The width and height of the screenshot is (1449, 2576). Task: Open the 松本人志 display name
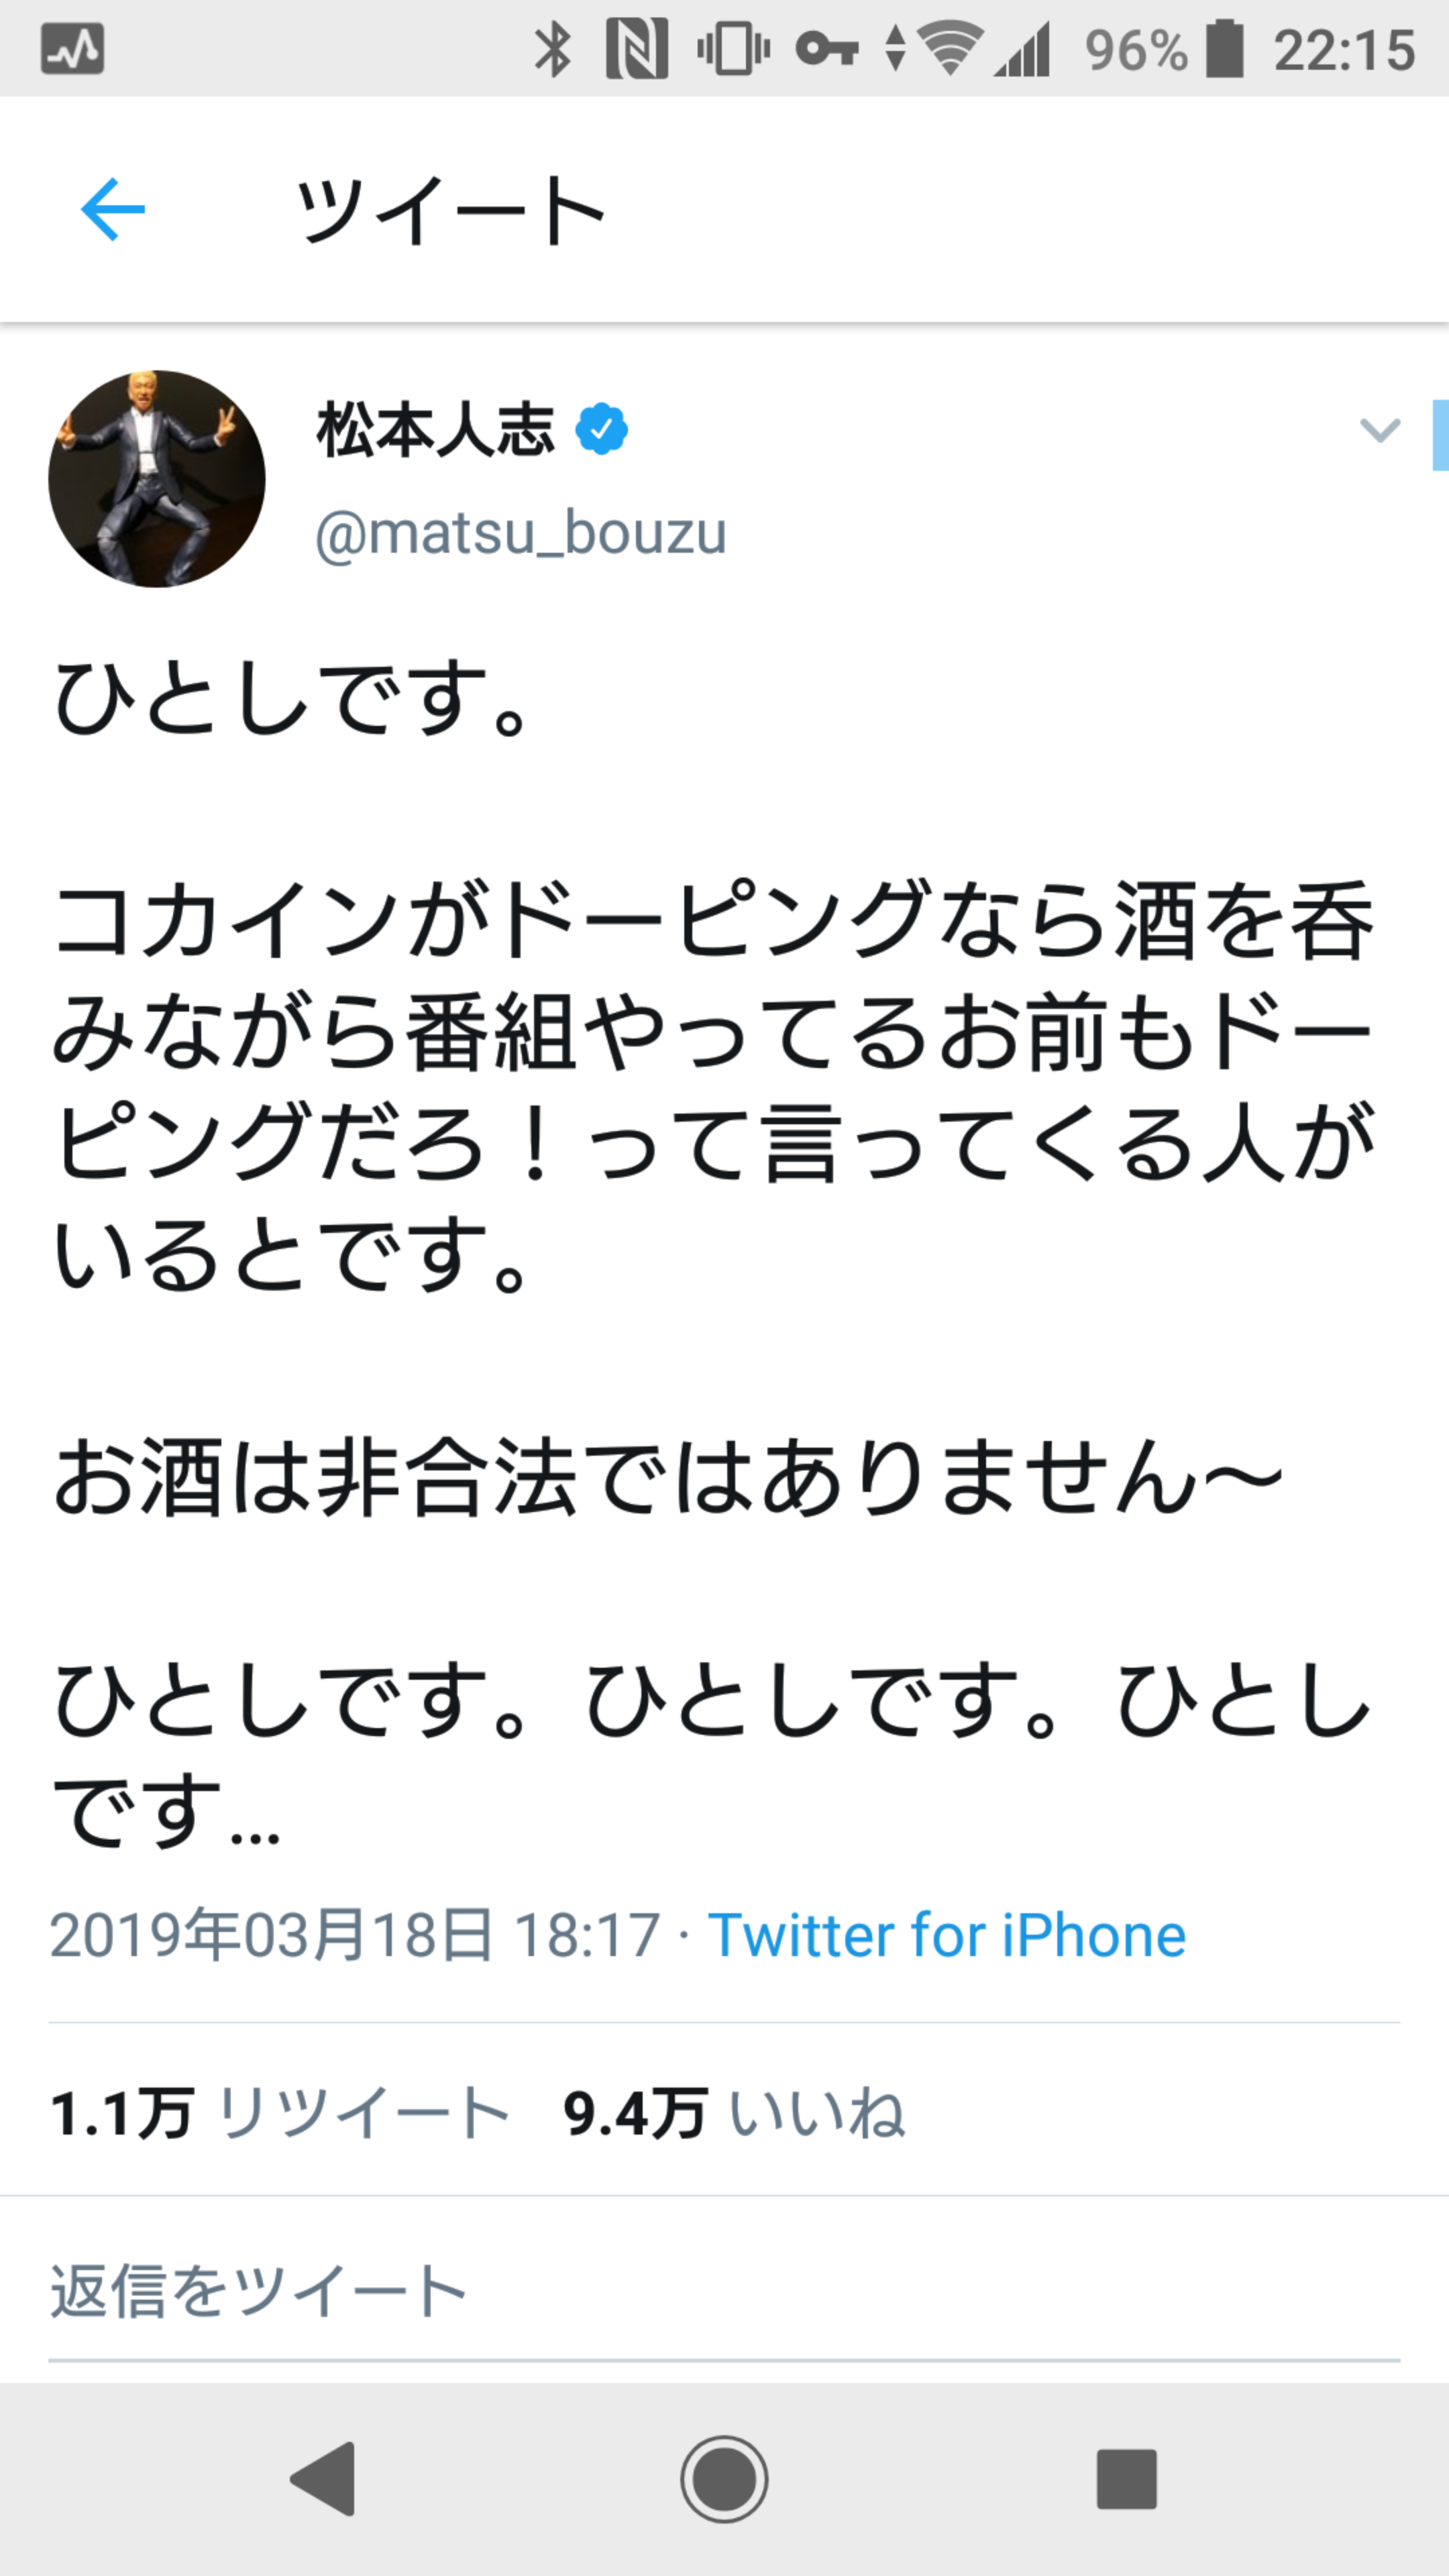pyautogui.click(x=435, y=430)
